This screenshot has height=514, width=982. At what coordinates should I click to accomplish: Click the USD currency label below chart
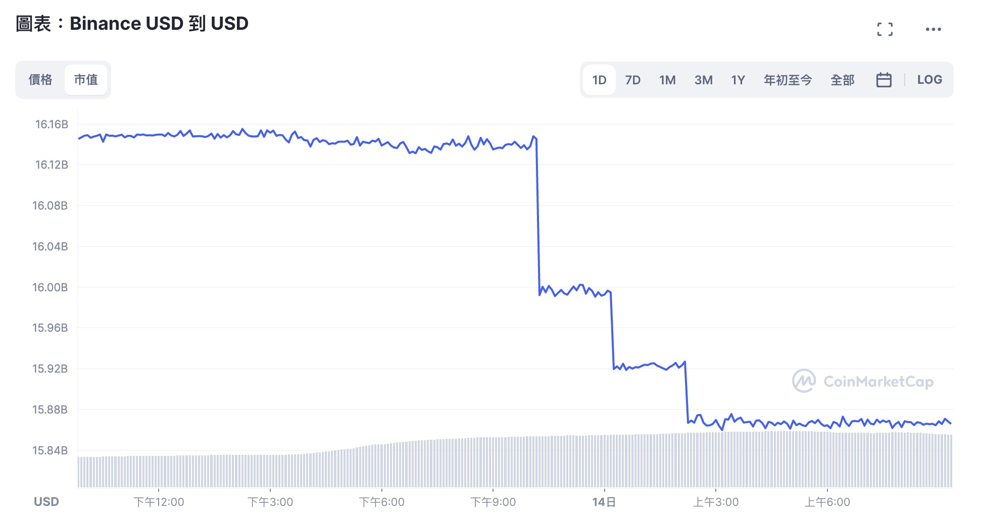tap(46, 502)
